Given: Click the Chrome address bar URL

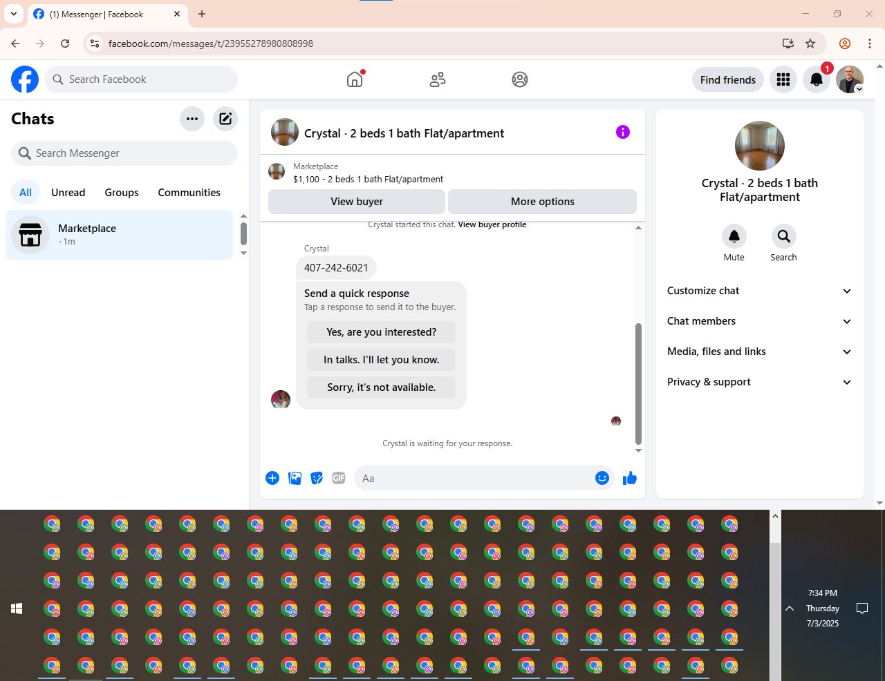Looking at the screenshot, I should pos(211,44).
